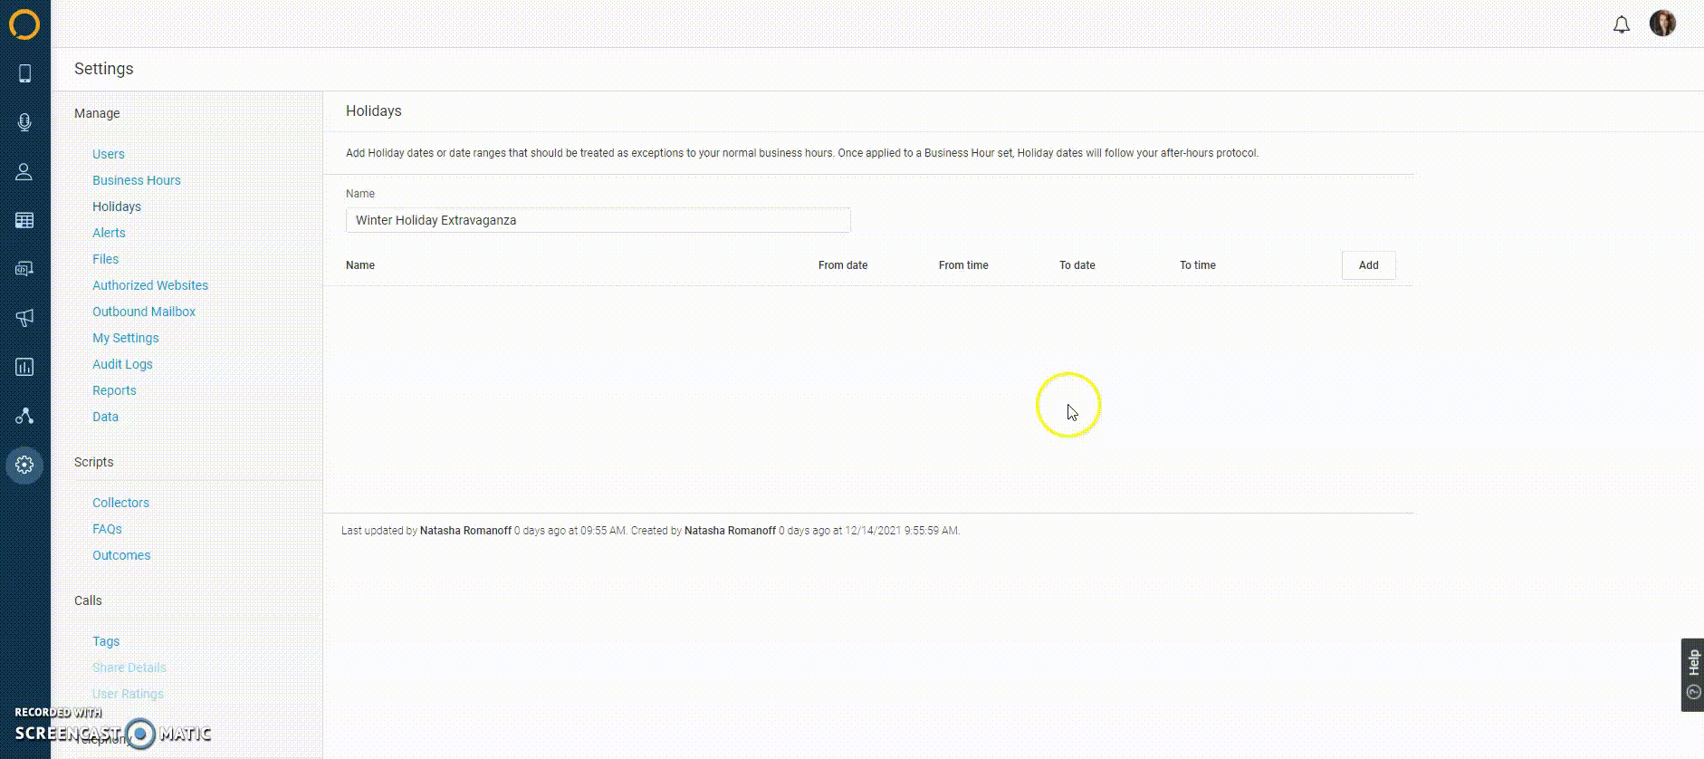This screenshot has width=1704, height=759.
Task: Open the table grid icon in sidebar
Action: click(x=24, y=220)
